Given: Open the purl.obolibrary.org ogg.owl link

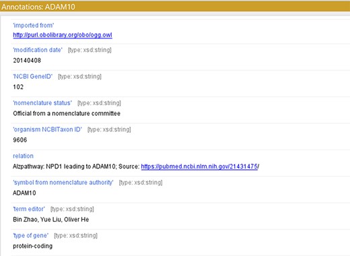Looking at the screenshot, I should tap(63, 35).
